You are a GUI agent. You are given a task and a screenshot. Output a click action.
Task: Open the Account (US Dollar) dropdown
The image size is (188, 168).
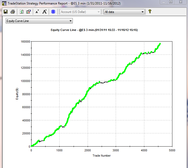point(80,12)
